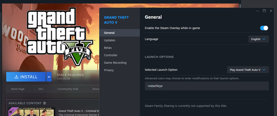
Task: Open the Controller settings tab
Action: pyautogui.click(x=119, y=55)
